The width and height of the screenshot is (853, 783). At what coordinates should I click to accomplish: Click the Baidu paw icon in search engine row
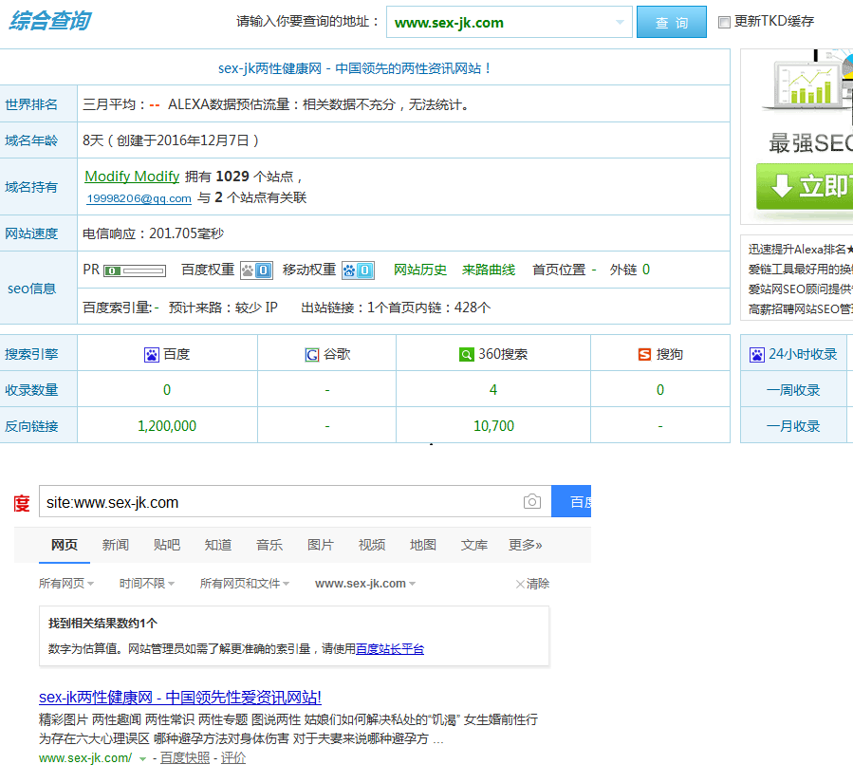pyautogui.click(x=151, y=355)
